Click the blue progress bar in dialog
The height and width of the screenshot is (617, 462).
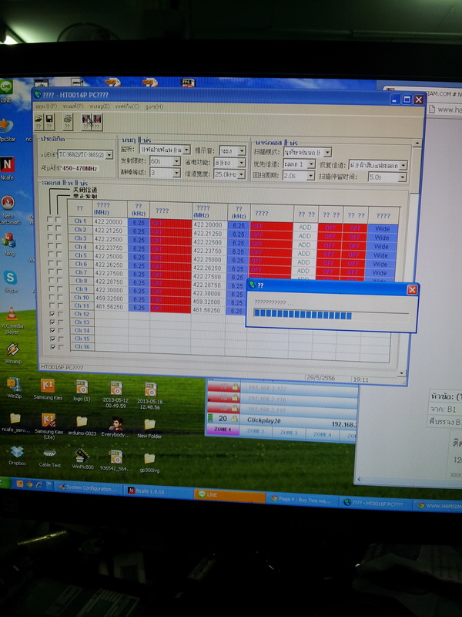click(303, 314)
